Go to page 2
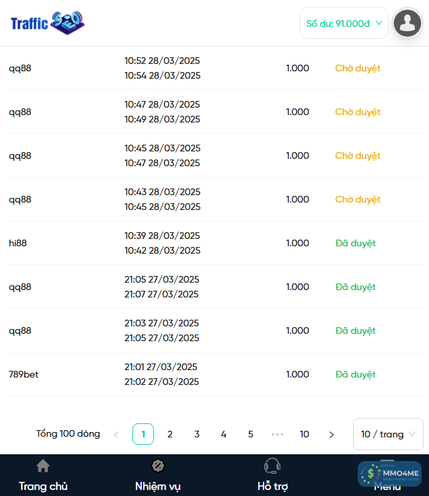Viewport: 429px width, 496px height. (x=170, y=435)
